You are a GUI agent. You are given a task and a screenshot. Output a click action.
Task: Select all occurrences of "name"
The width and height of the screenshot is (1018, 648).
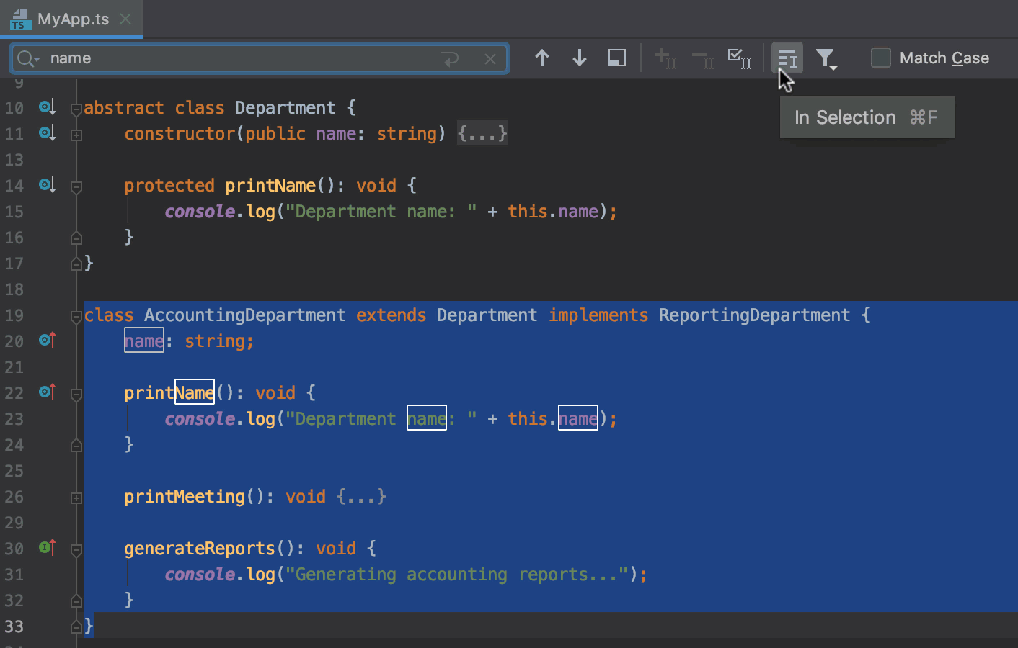tap(740, 58)
